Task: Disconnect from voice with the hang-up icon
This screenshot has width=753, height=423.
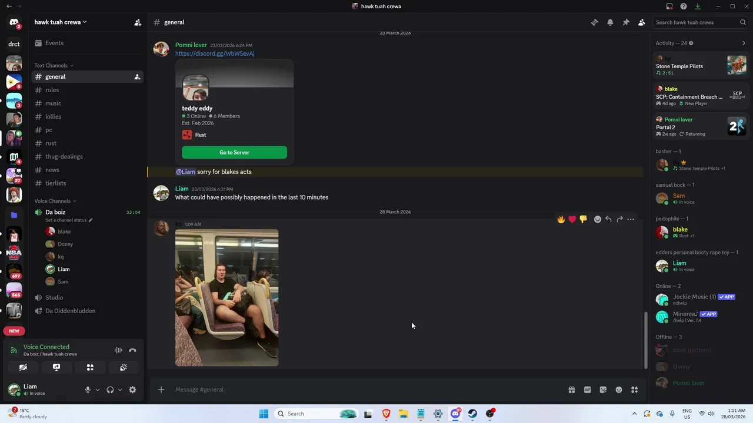Action: click(132, 350)
